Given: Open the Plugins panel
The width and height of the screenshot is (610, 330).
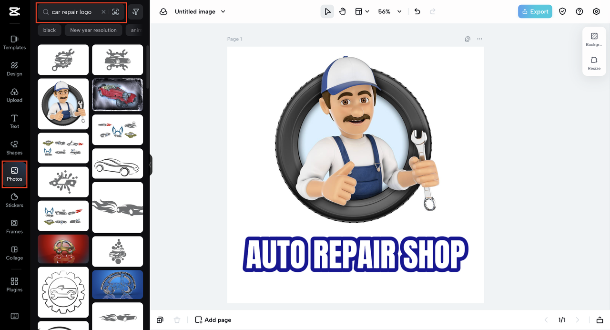Looking at the screenshot, I should (14, 285).
